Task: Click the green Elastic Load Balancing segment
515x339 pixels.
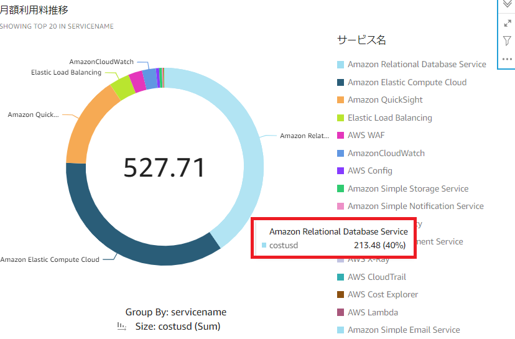Action: [x=122, y=87]
